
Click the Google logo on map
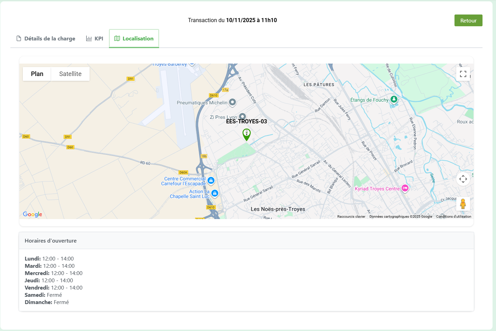pos(33,214)
